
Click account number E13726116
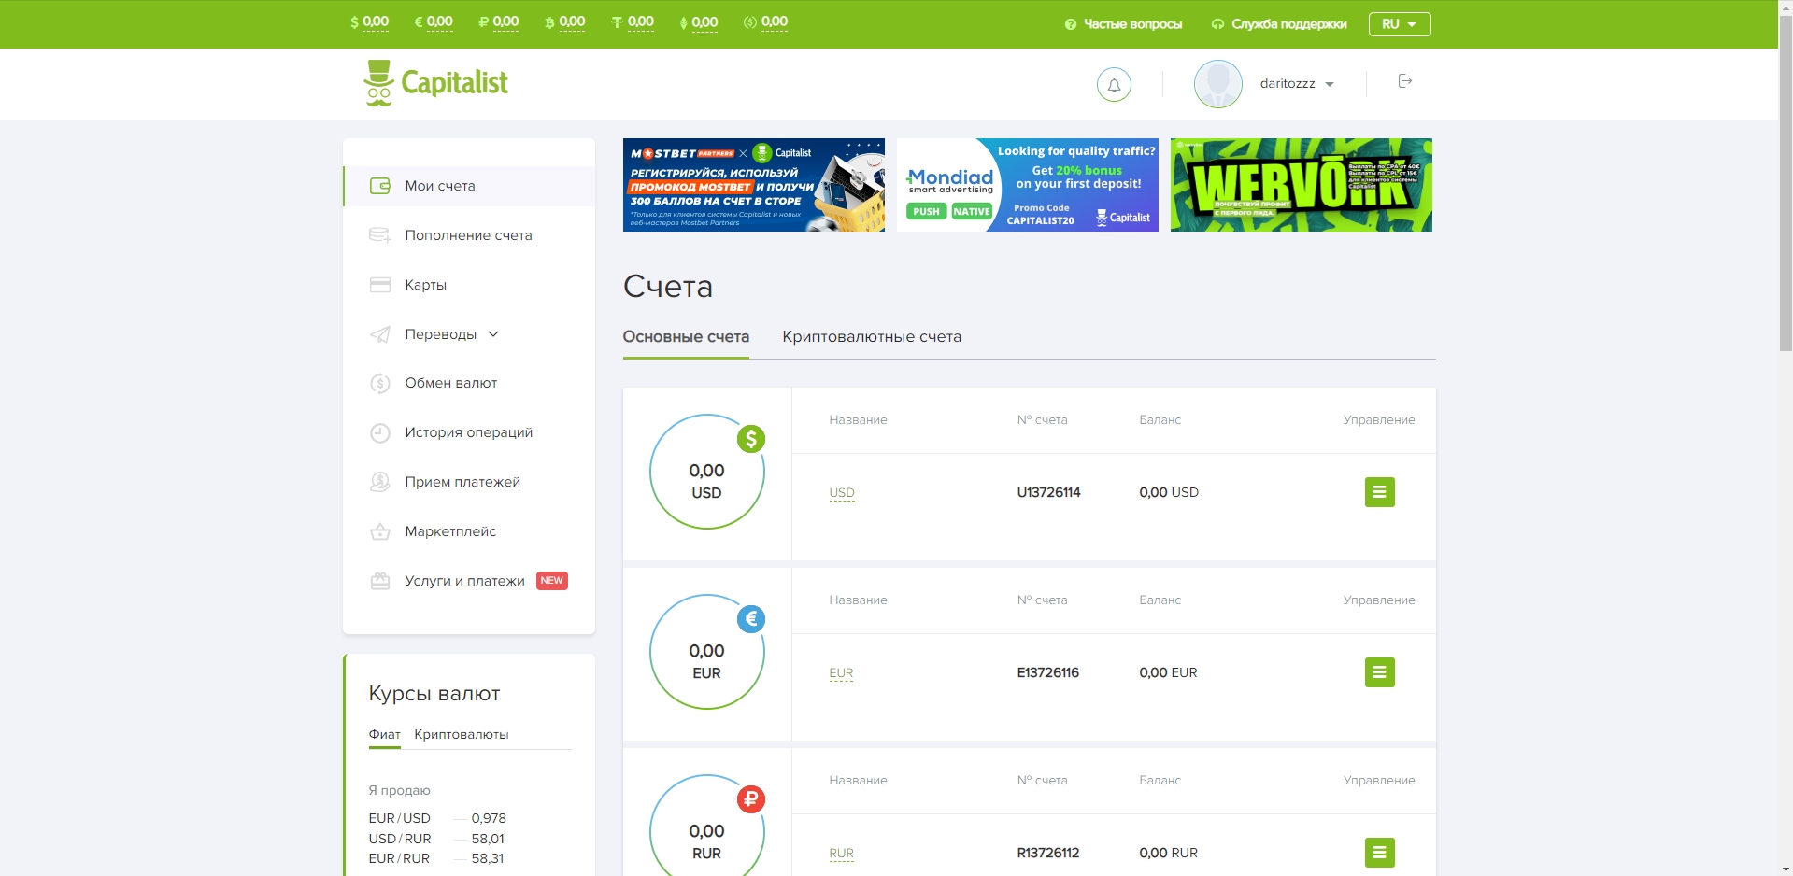point(1047,672)
